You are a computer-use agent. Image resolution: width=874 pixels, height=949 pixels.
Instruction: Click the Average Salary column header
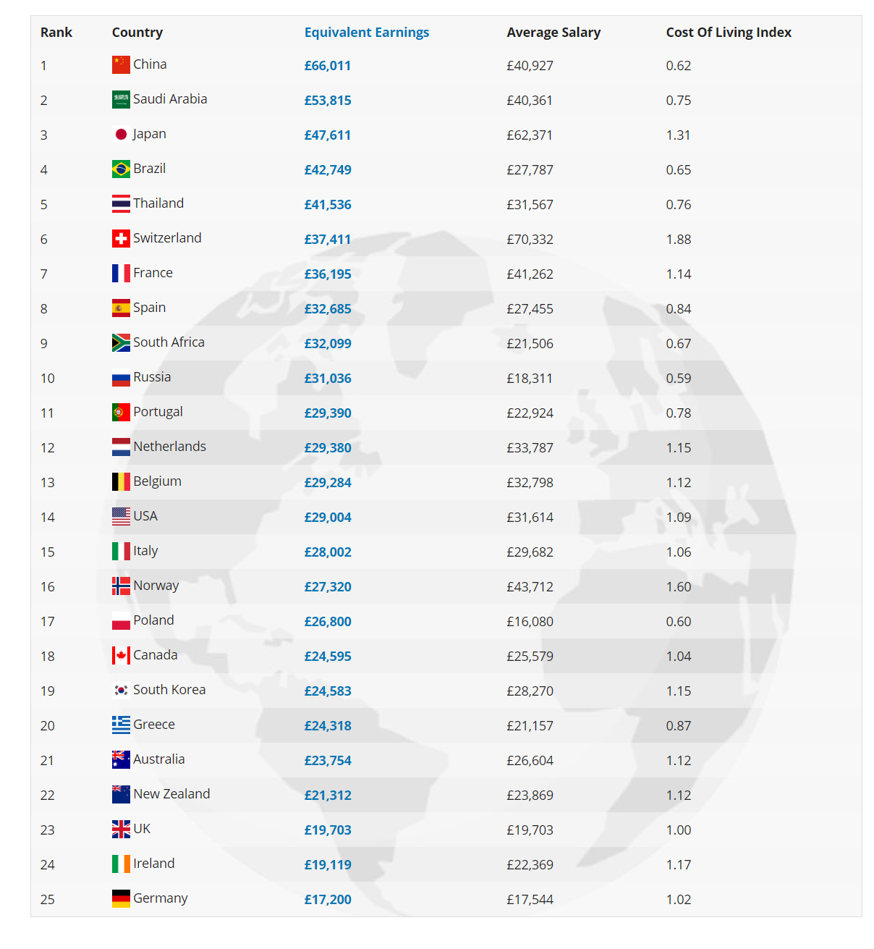tap(553, 33)
